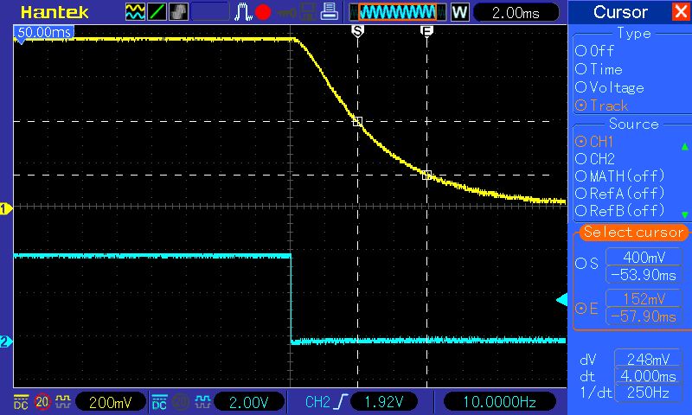Click the W window zoom icon
692x415 pixels.
click(460, 12)
